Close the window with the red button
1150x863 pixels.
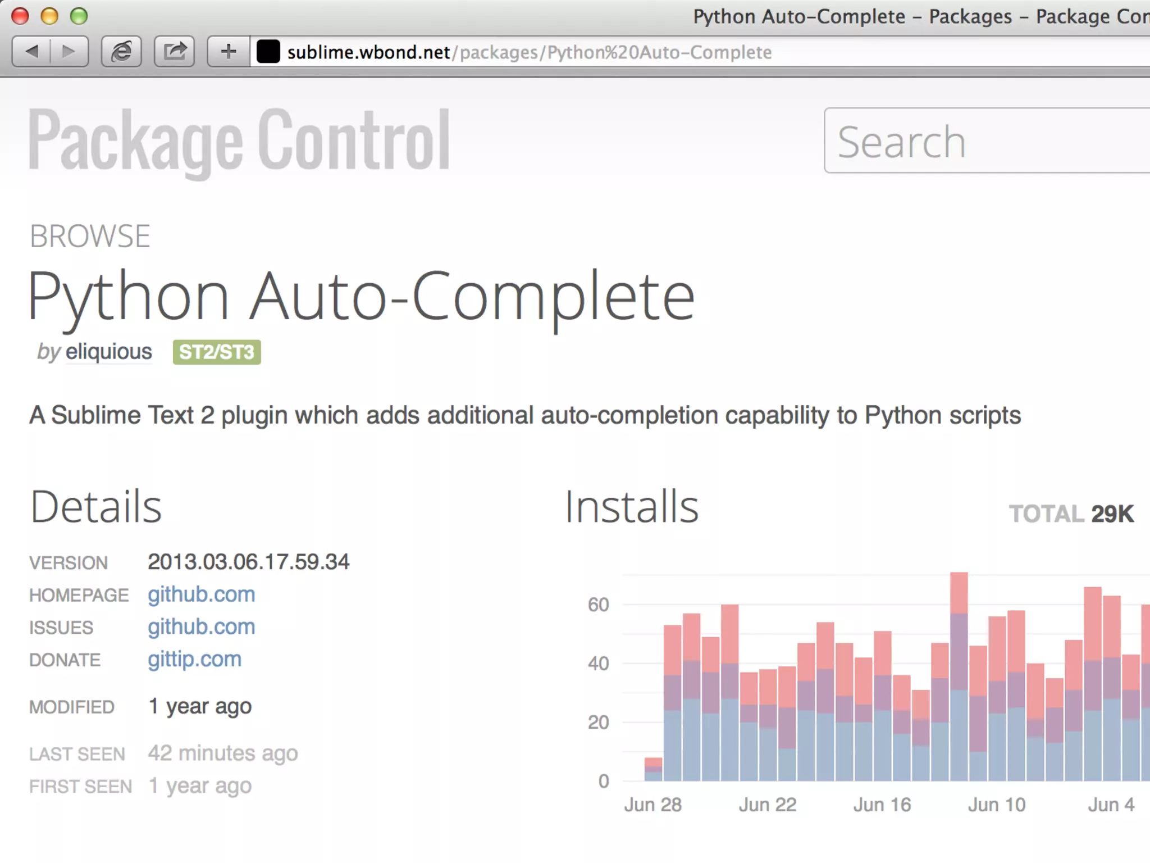(20, 16)
